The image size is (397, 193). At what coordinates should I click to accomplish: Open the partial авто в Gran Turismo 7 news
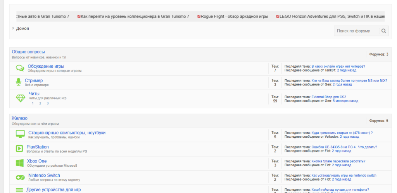pos(43,16)
